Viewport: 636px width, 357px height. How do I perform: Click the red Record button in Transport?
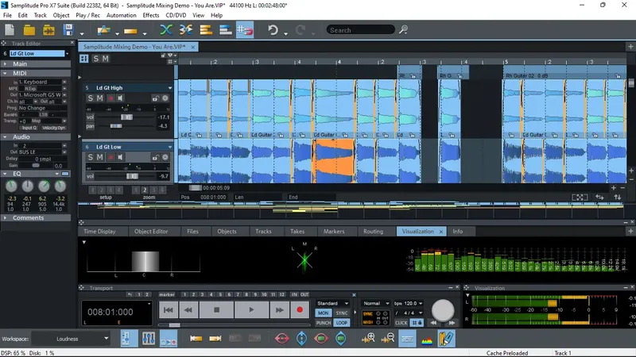tap(300, 310)
